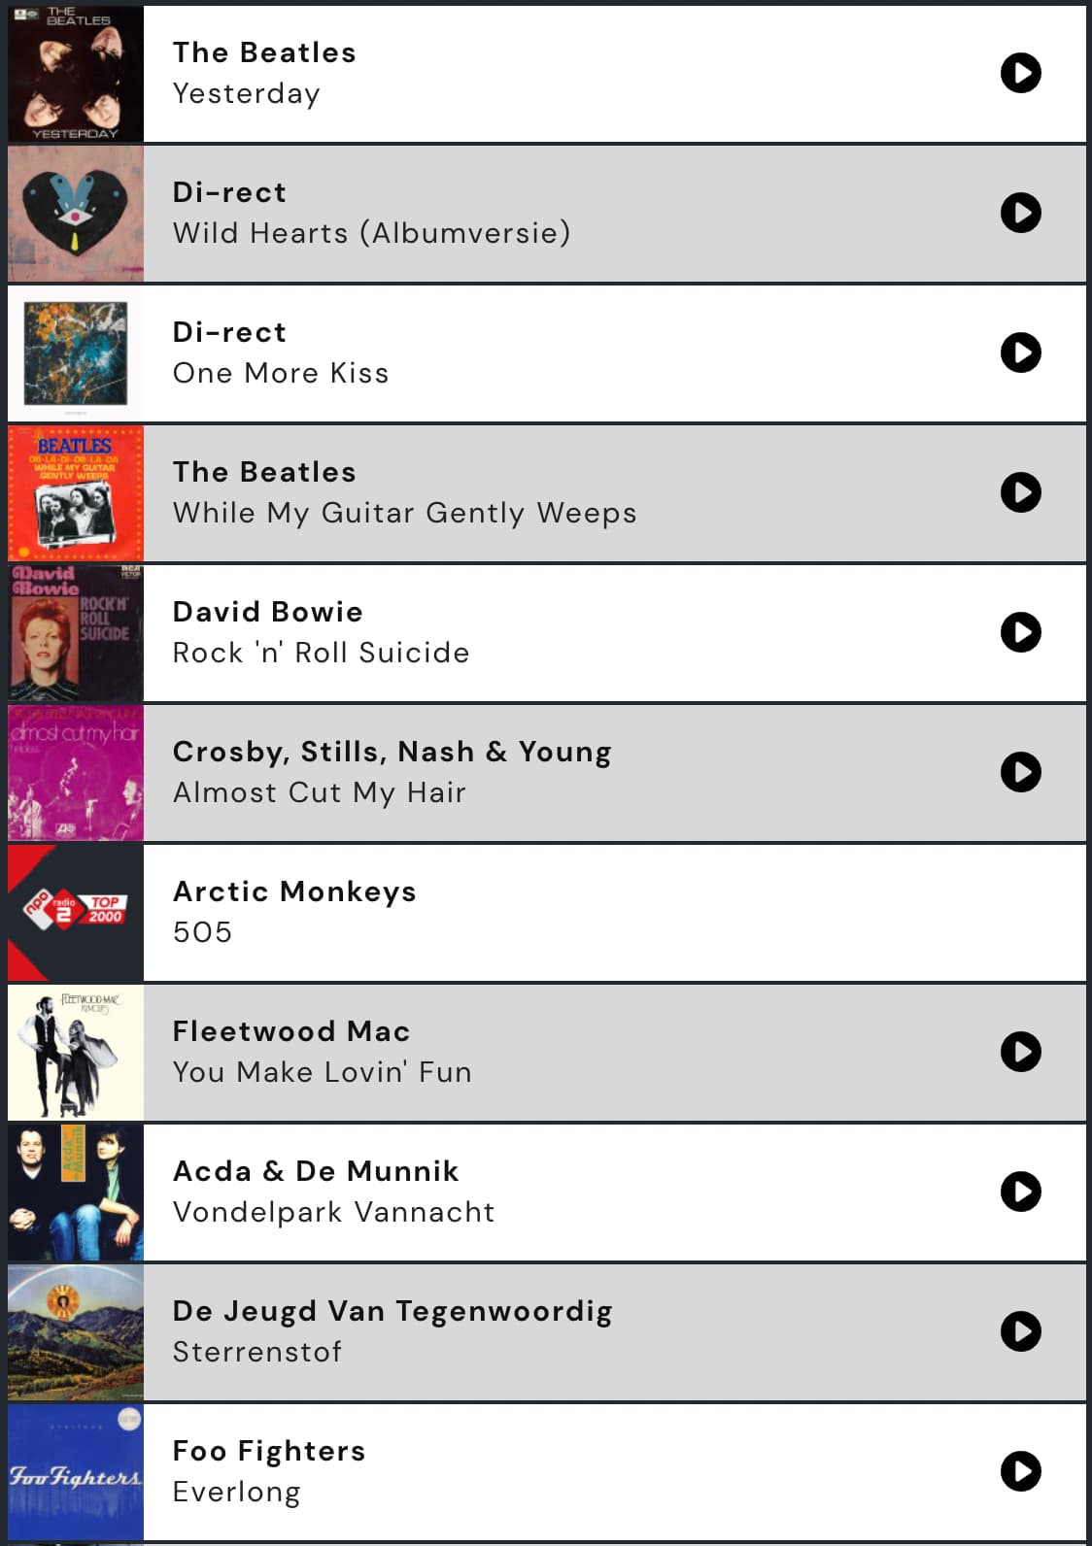Play Almost Cut My Hair track
Screen dimensions: 1092x1546
tap(1020, 772)
